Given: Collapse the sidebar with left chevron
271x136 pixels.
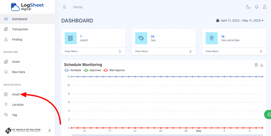Looking at the screenshot, I should point(49,130).
